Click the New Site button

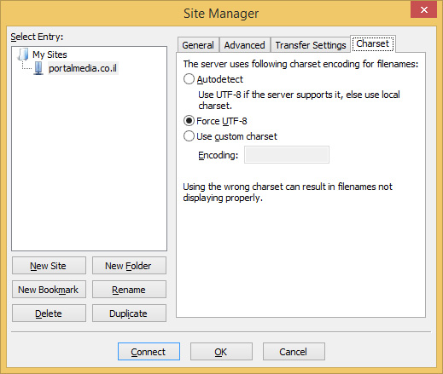(x=49, y=266)
